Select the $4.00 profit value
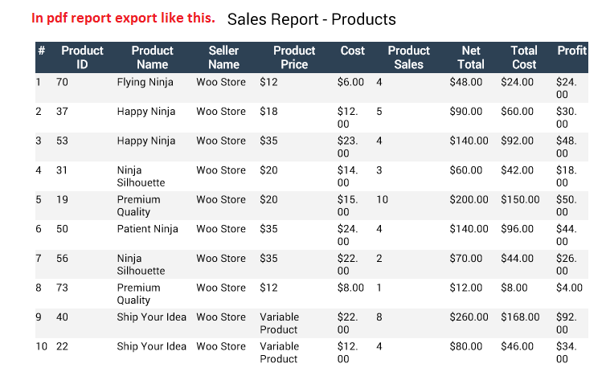 pos(569,288)
